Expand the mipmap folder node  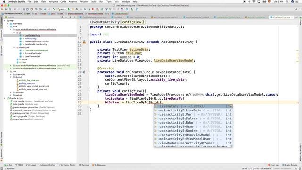pyautogui.click(x=11, y=93)
